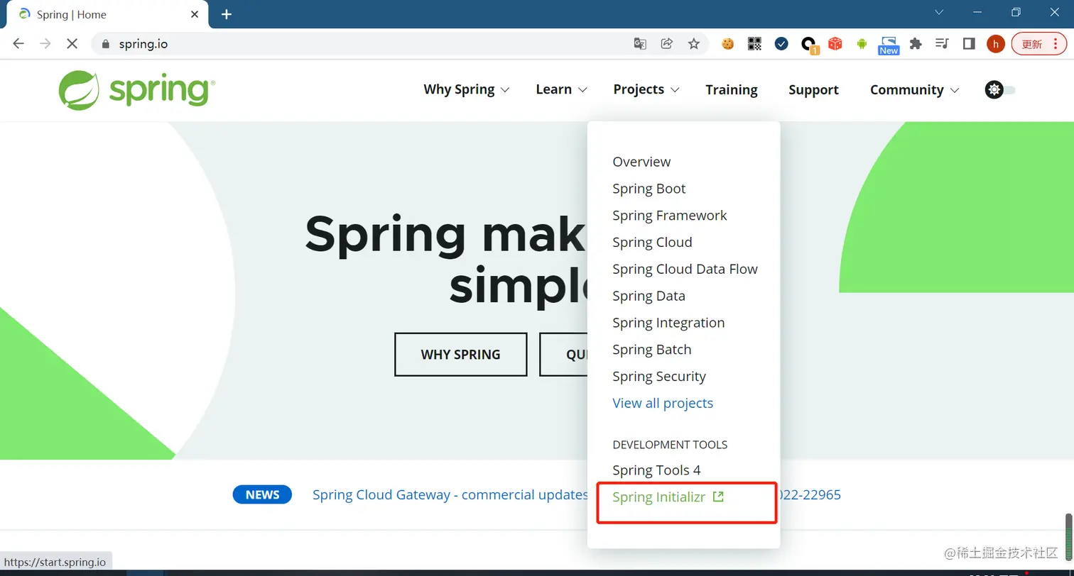Open the extension icon labeled New

pos(889,45)
